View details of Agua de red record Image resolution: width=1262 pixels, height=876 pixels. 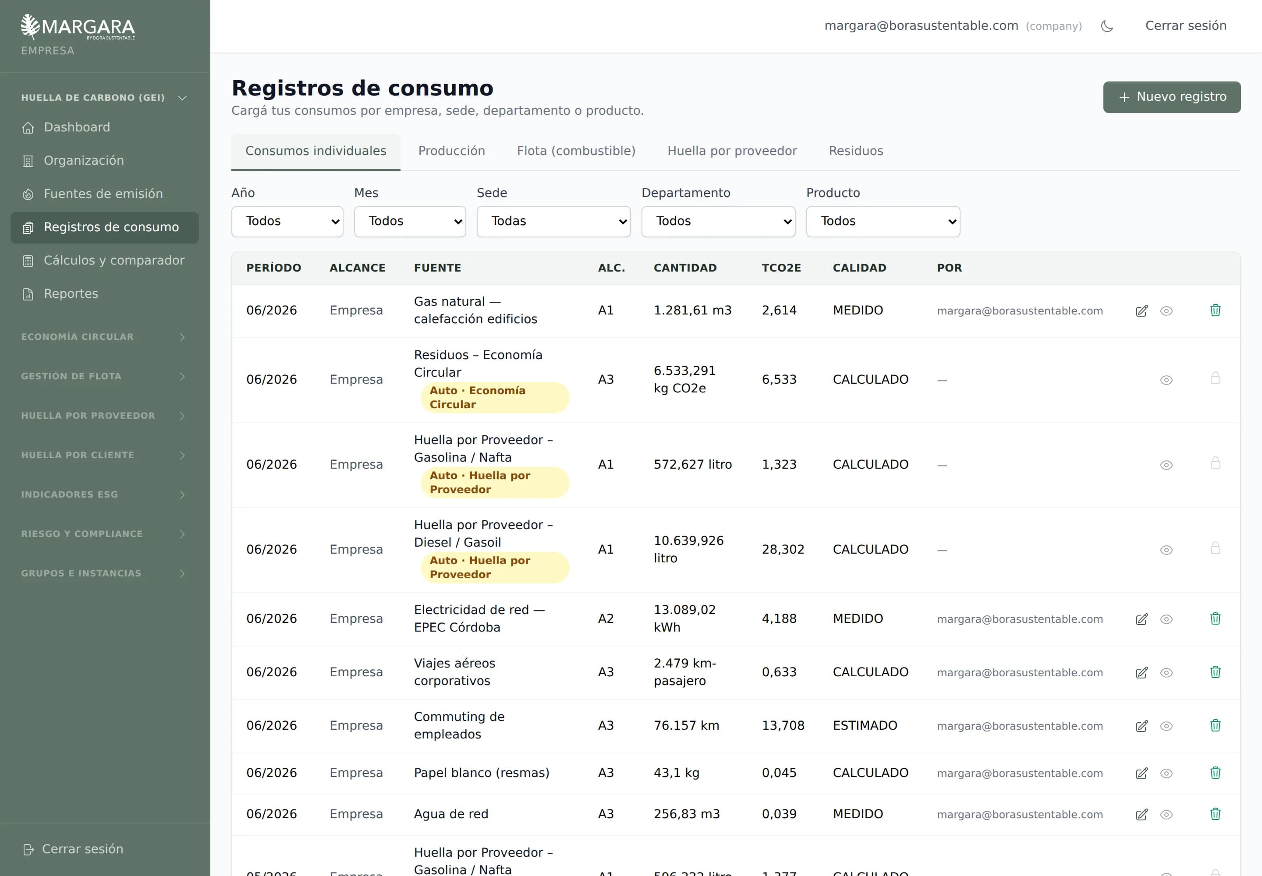click(1166, 815)
